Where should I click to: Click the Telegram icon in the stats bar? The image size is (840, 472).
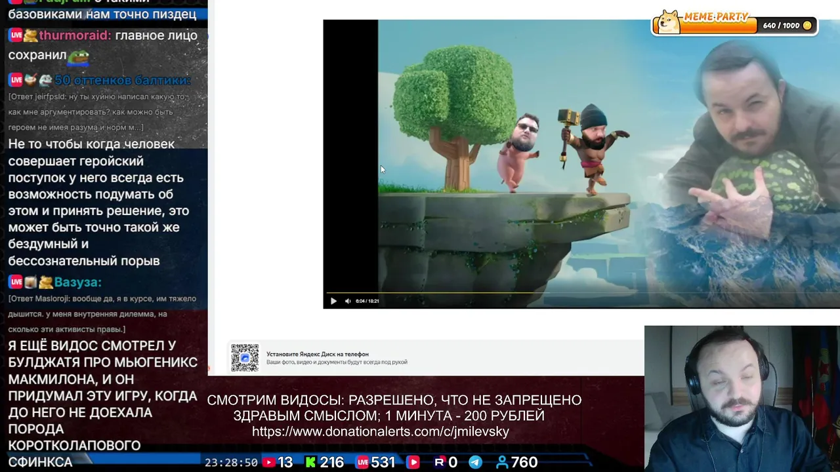475,462
